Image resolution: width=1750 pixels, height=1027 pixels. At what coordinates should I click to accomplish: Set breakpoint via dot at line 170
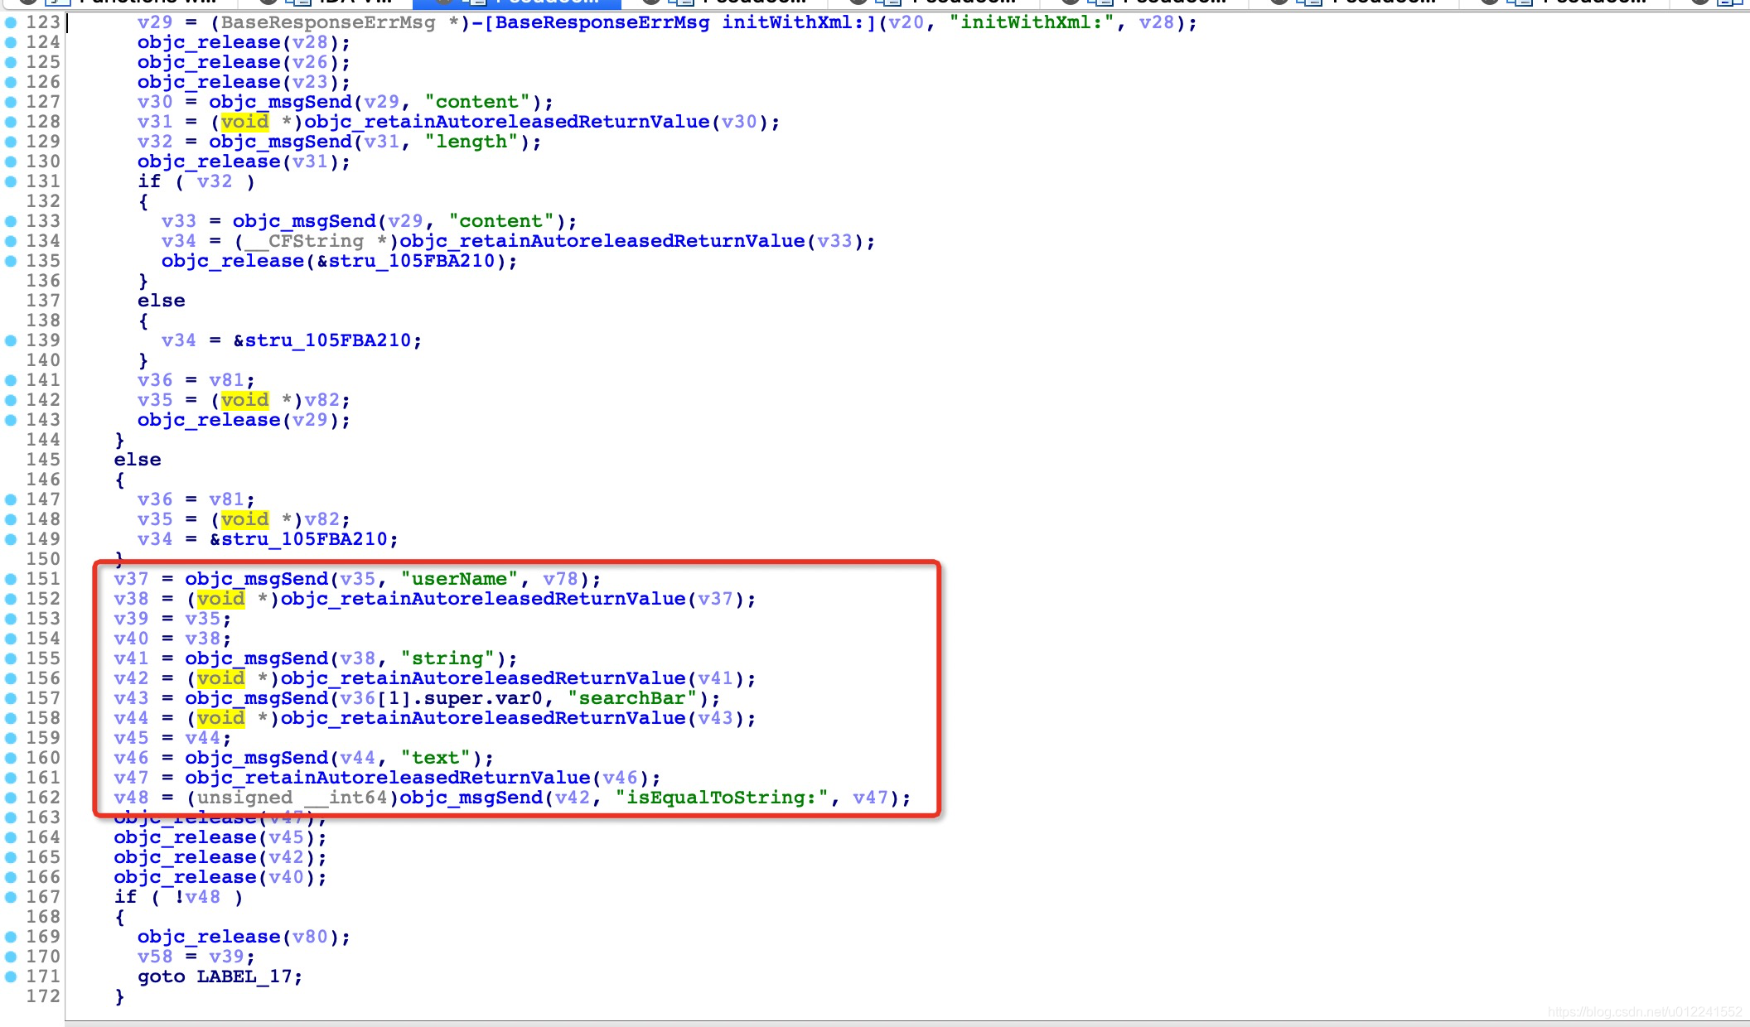[x=11, y=957]
